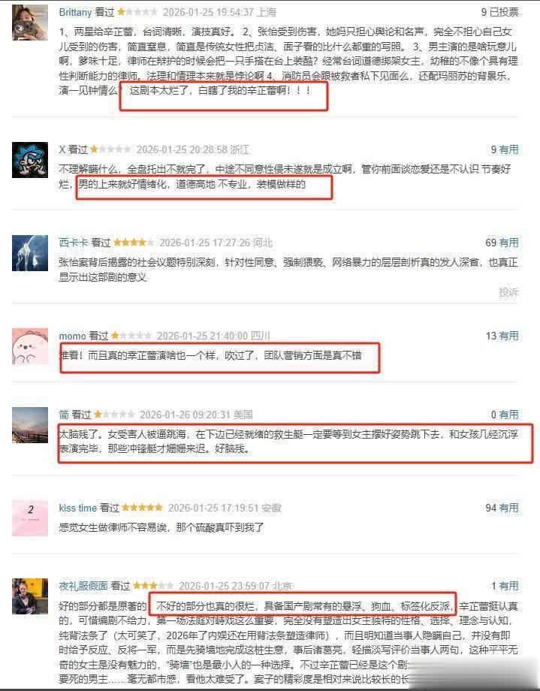Mark kiss time's review as 有用

(x=508, y=508)
